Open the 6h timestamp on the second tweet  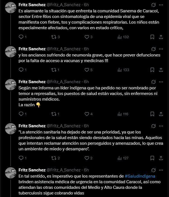86,49
